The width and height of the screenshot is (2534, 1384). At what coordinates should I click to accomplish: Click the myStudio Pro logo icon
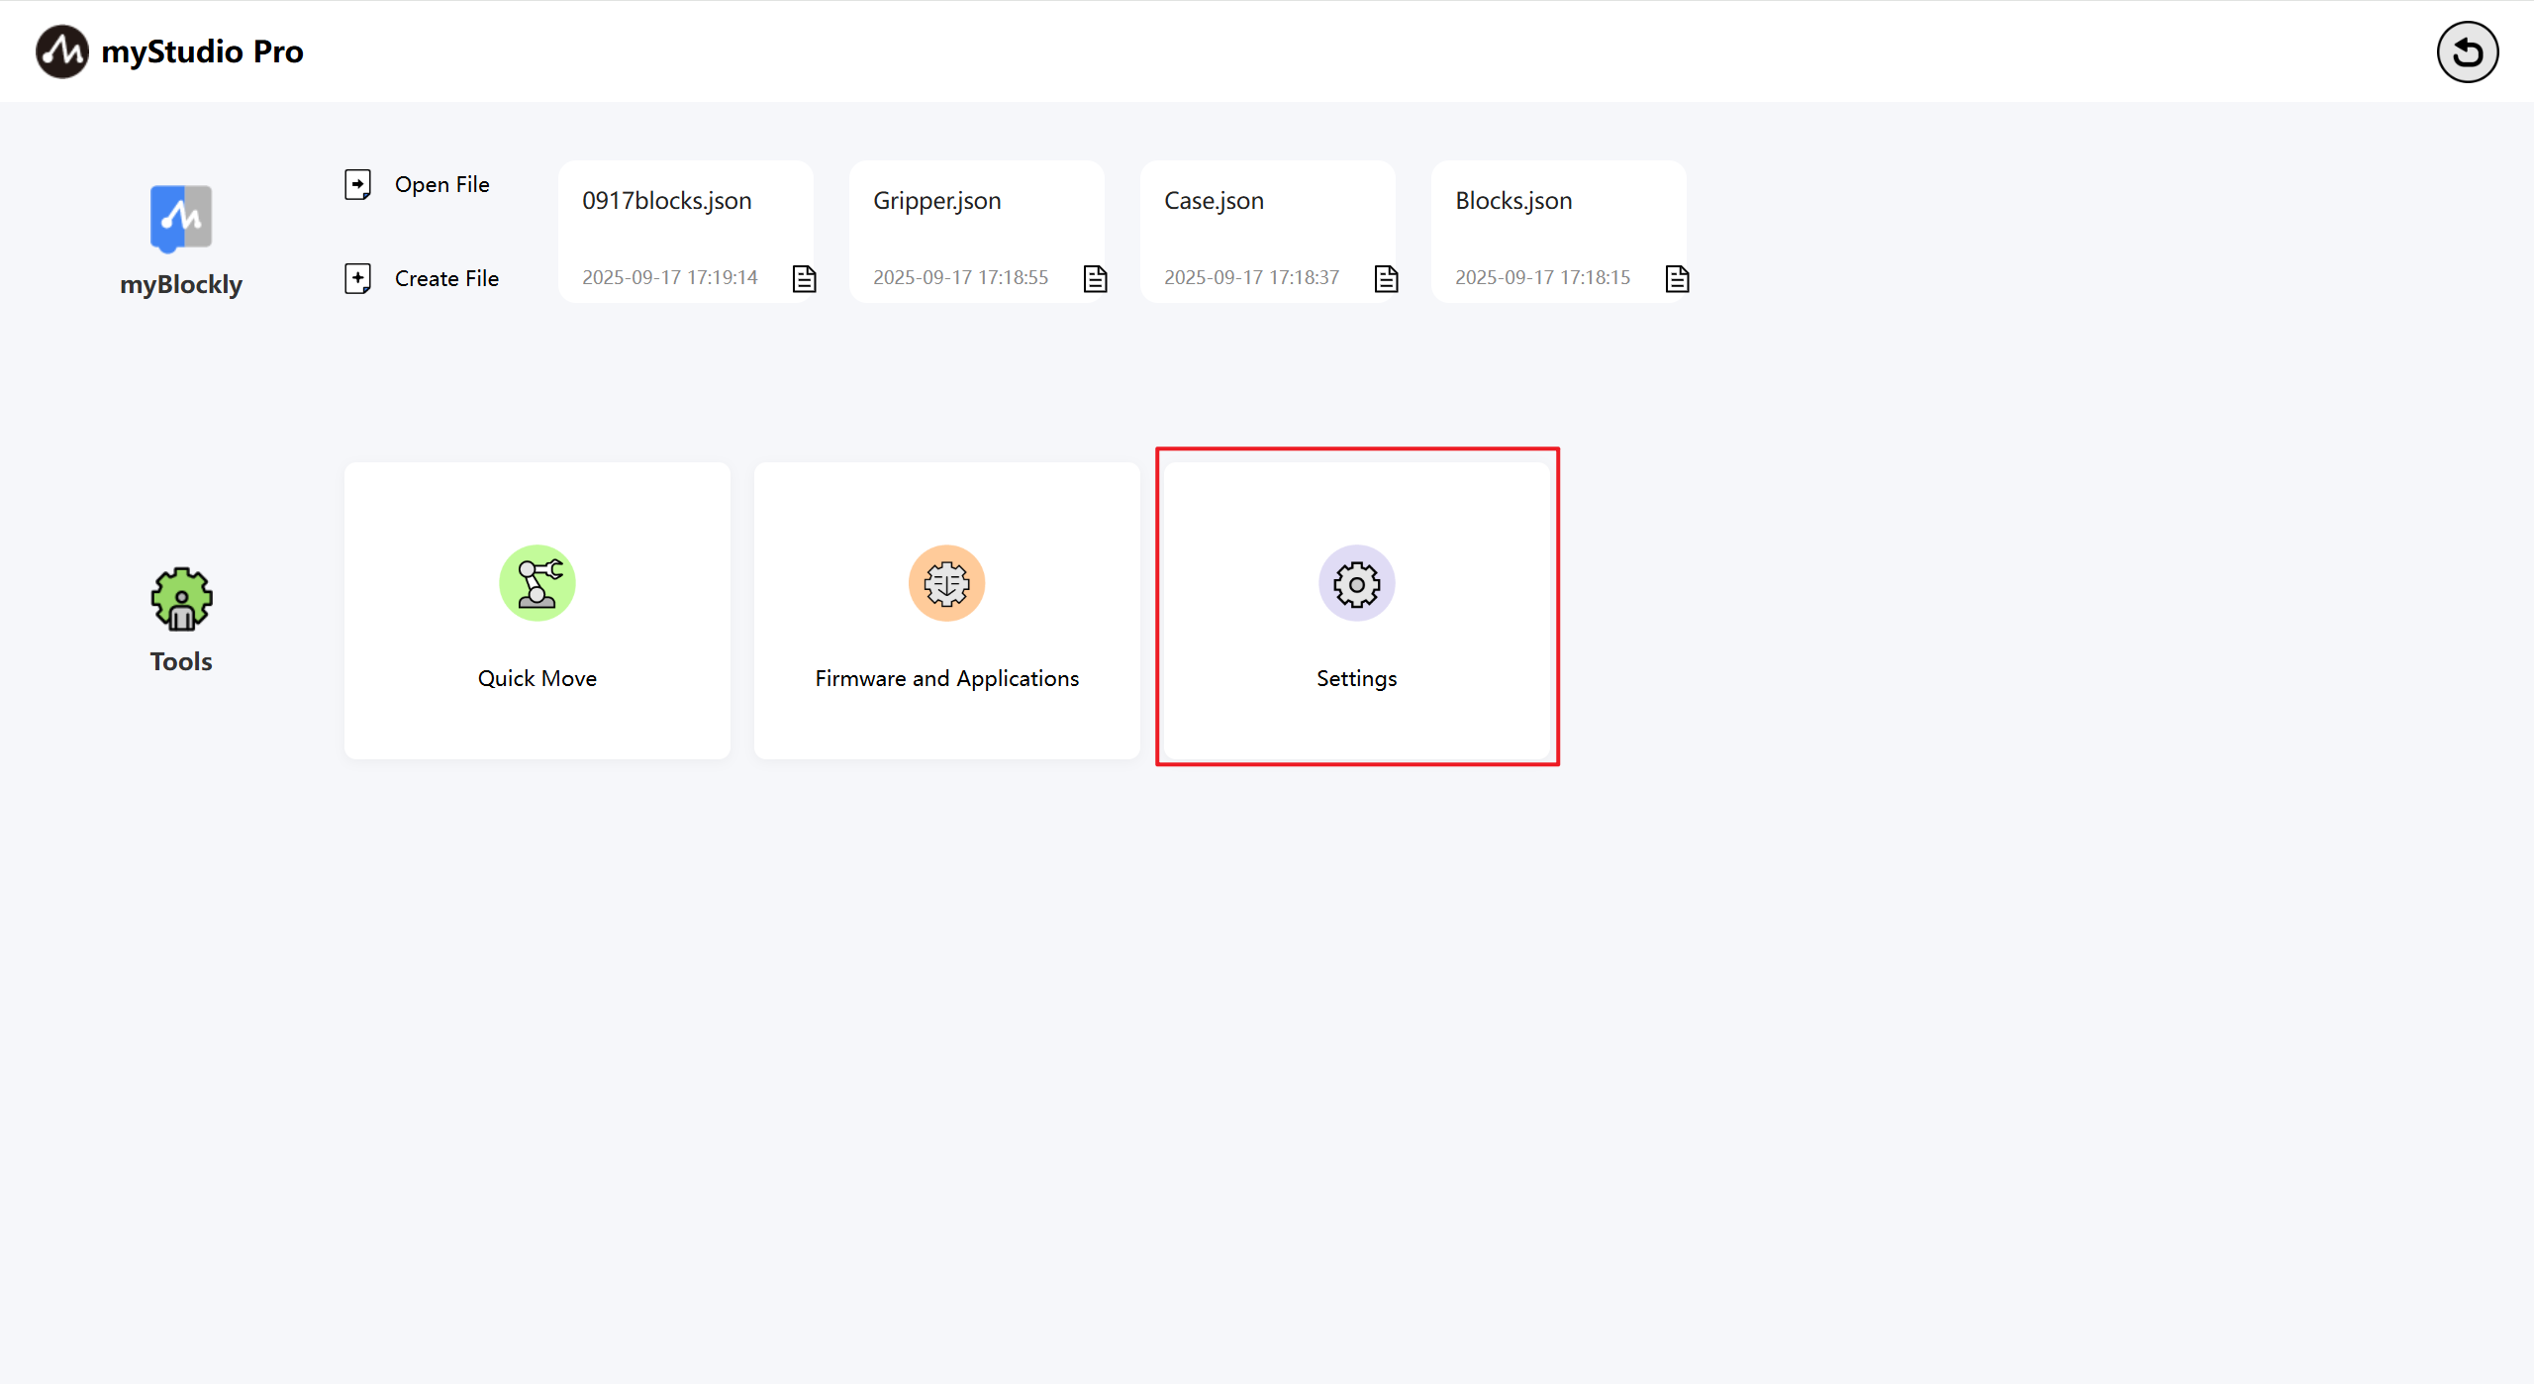point(61,51)
